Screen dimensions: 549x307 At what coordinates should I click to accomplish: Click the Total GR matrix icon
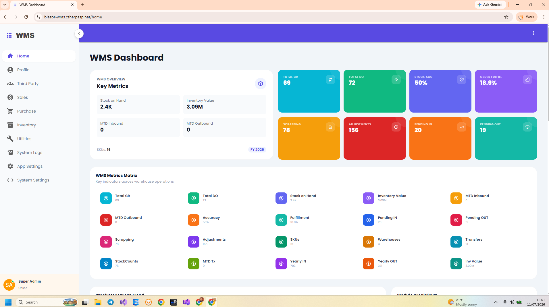coord(106,198)
